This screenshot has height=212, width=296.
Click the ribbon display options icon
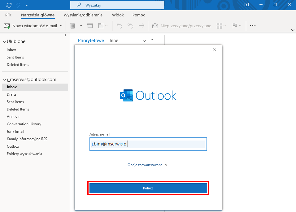point(246,5)
